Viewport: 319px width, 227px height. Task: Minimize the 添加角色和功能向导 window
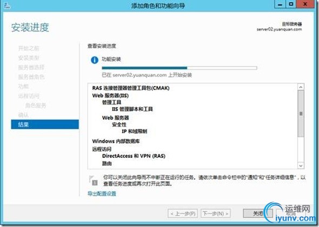point(281,4)
